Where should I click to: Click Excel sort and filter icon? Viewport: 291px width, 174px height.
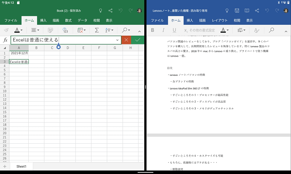point(108,30)
